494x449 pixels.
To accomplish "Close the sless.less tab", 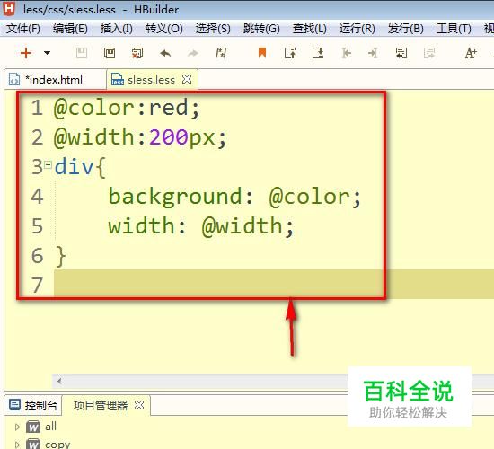I will [187, 79].
